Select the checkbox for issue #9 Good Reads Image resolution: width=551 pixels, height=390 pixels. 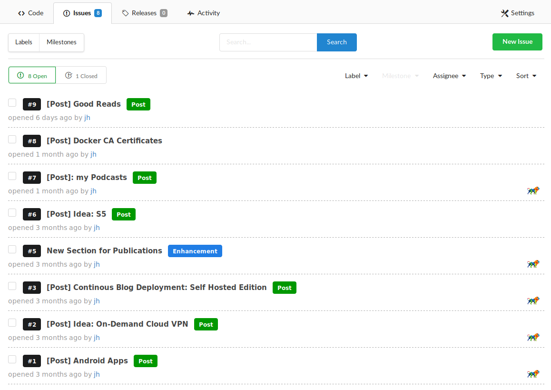tap(12, 102)
